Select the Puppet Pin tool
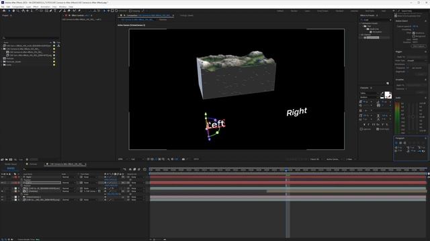The image size is (430, 241). [79, 11]
